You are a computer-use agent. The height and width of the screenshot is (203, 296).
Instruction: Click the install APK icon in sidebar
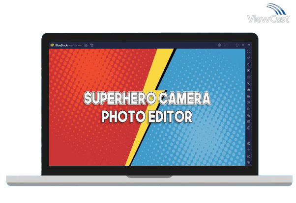[x=249, y=96]
